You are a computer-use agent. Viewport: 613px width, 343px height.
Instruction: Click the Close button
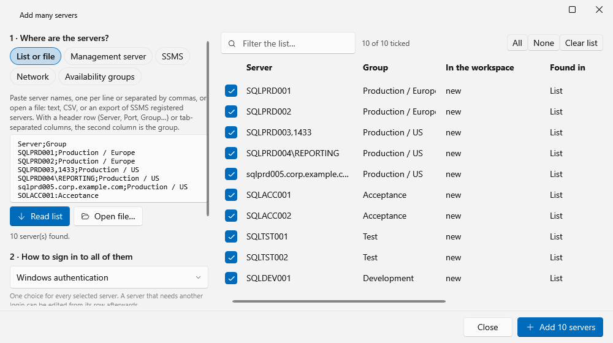click(x=488, y=327)
